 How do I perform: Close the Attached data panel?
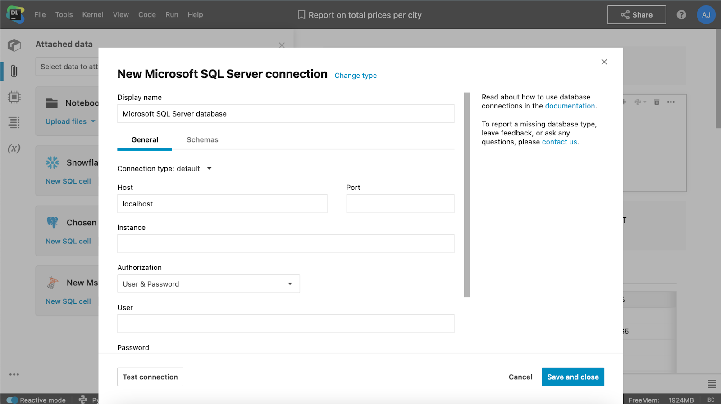pyautogui.click(x=282, y=45)
